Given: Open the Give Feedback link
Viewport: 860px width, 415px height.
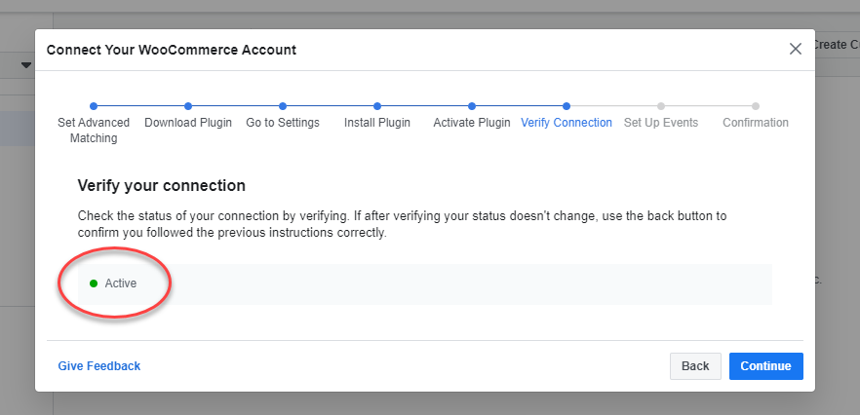Looking at the screenshot, I should 99,365.
